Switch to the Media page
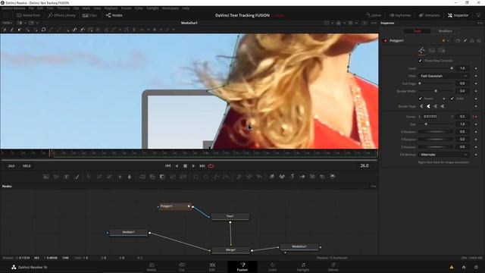Screen dimensions: 485x273 tap(152, 267)
